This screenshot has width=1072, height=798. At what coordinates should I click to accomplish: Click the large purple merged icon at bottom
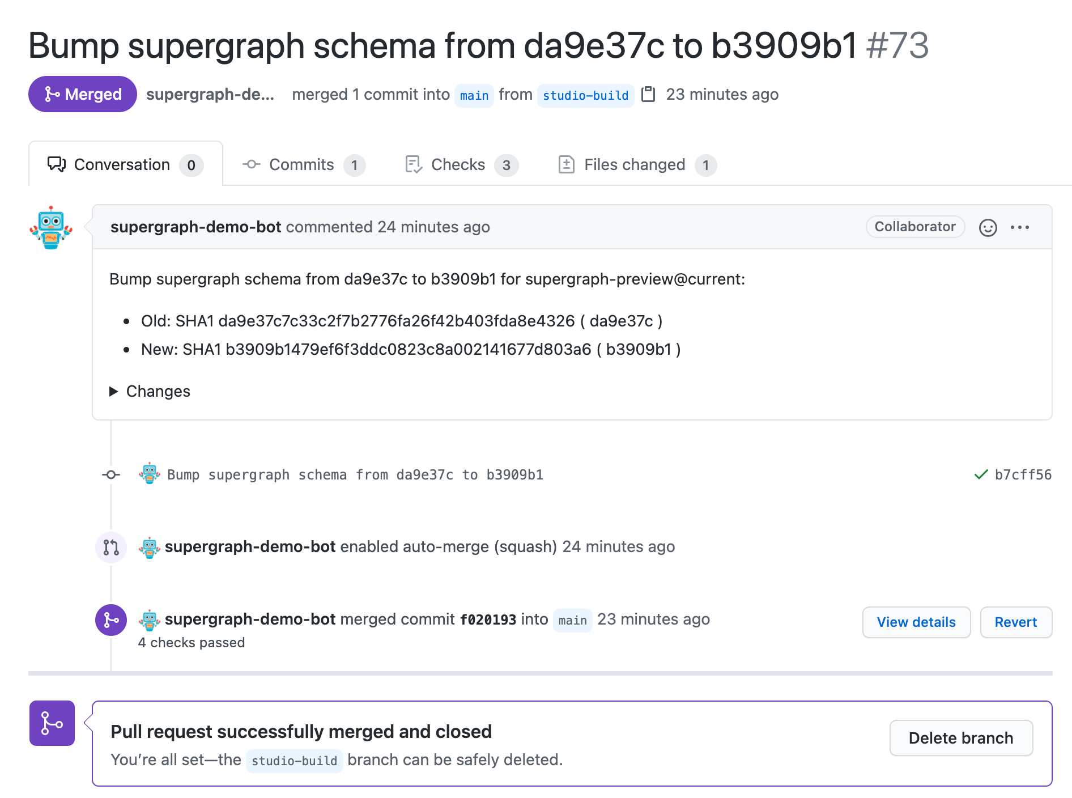[x=52, y=723]
